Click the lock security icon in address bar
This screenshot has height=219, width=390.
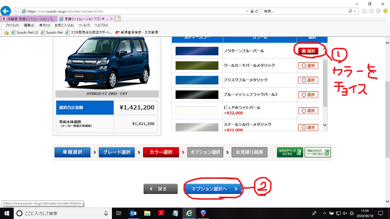click(x=252, y=11)
